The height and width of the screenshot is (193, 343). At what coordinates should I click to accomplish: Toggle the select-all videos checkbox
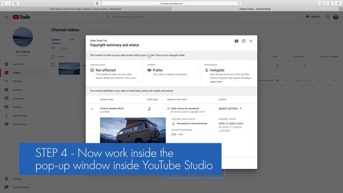tap(53, 57)
